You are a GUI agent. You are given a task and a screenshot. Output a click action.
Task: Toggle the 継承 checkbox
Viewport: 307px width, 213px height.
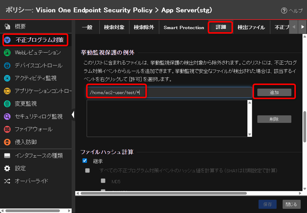[85, 161]
